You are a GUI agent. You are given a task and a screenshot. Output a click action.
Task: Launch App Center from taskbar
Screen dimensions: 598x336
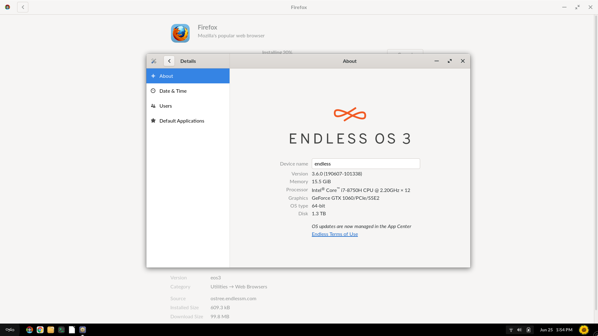(x=30, y=330)
